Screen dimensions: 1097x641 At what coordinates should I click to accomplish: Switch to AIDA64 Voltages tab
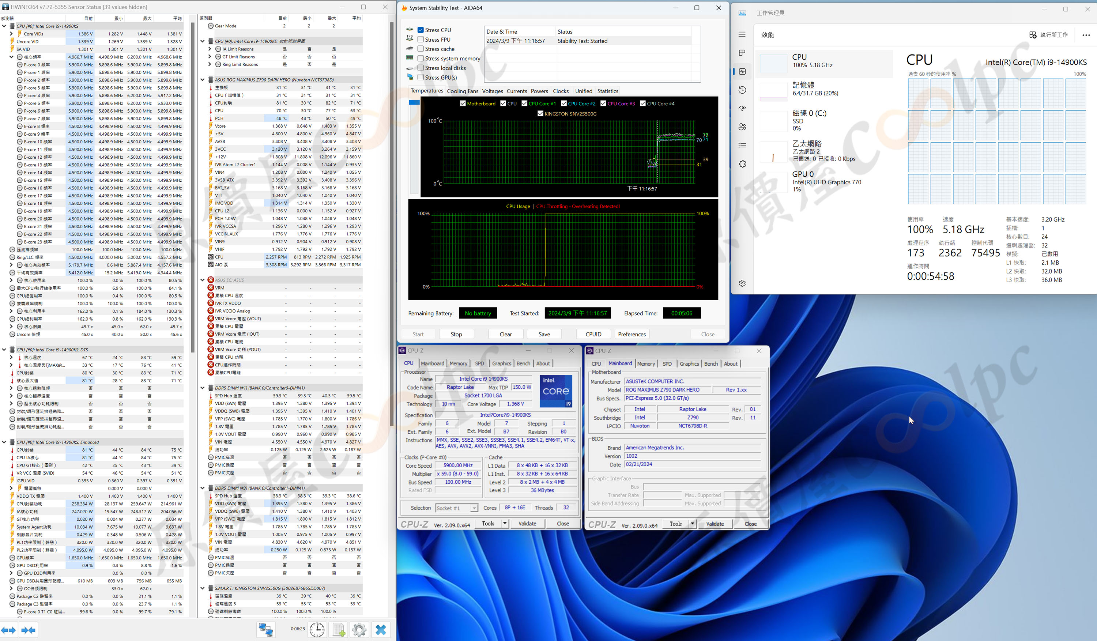tap(492, 91)
